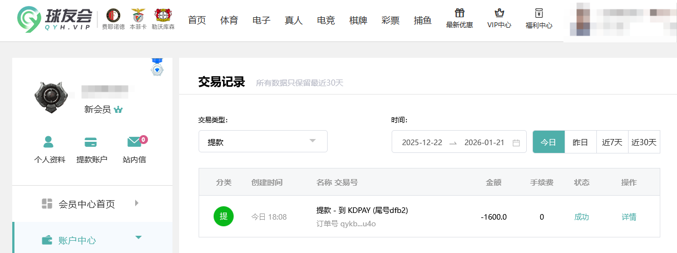The image size is (677, 253).
Task: Open 电竞 navigation item
Action: [x=326, y=20]
